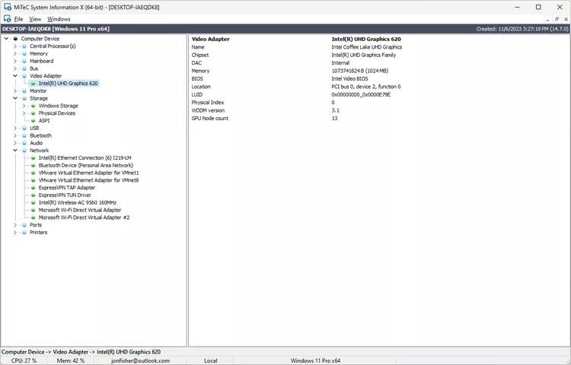Open the File menu
The image size is (571, 365).
point(18,19)
